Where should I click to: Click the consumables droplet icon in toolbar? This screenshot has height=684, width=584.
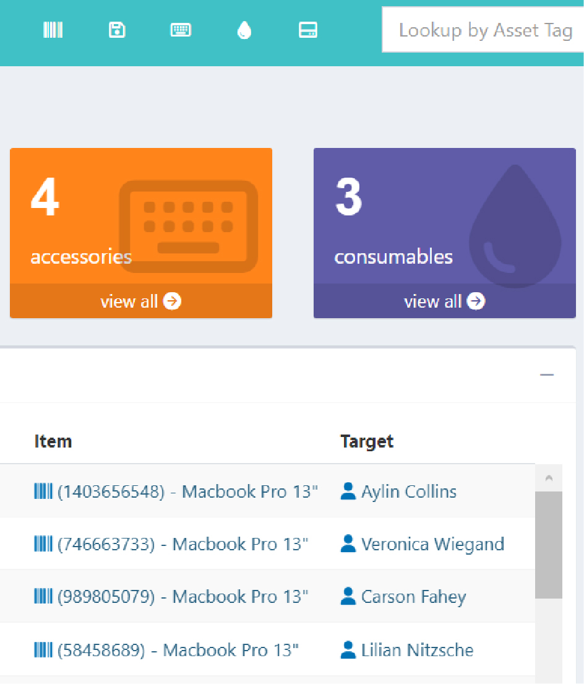pos(244,29)
